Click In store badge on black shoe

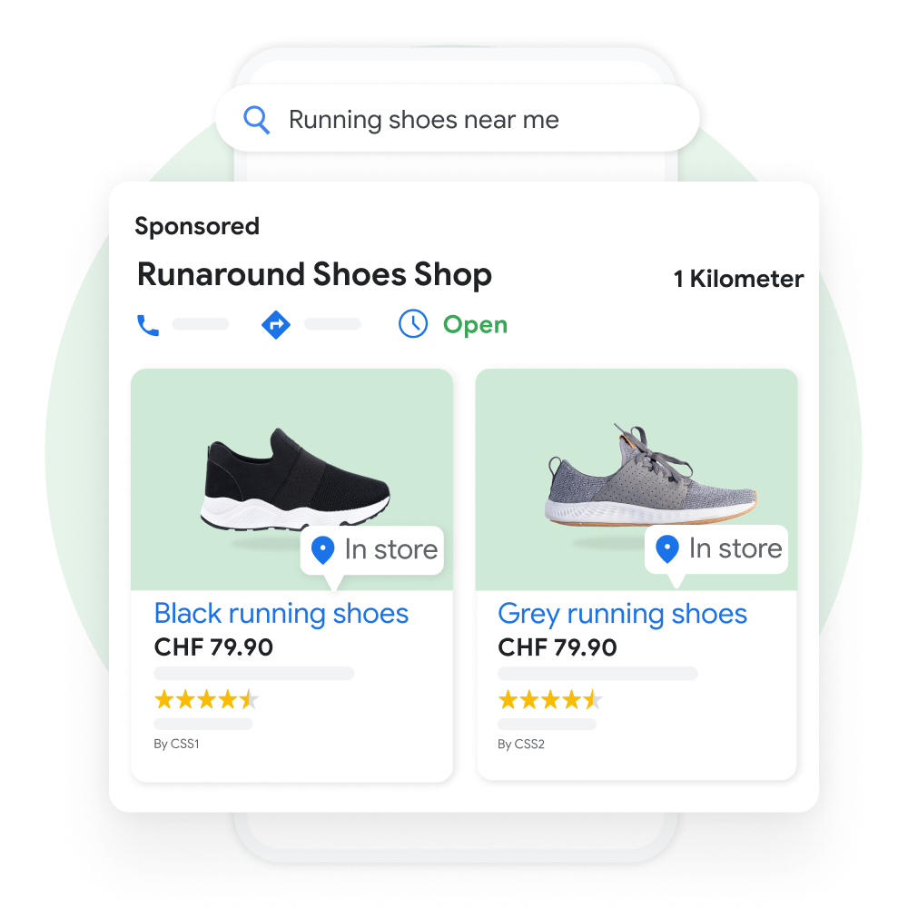click(371, 550)
